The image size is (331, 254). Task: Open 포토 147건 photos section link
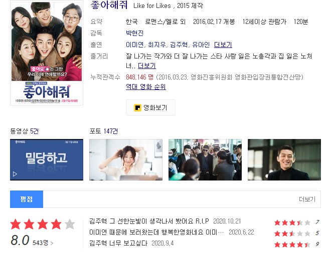(x=104, y=131)
